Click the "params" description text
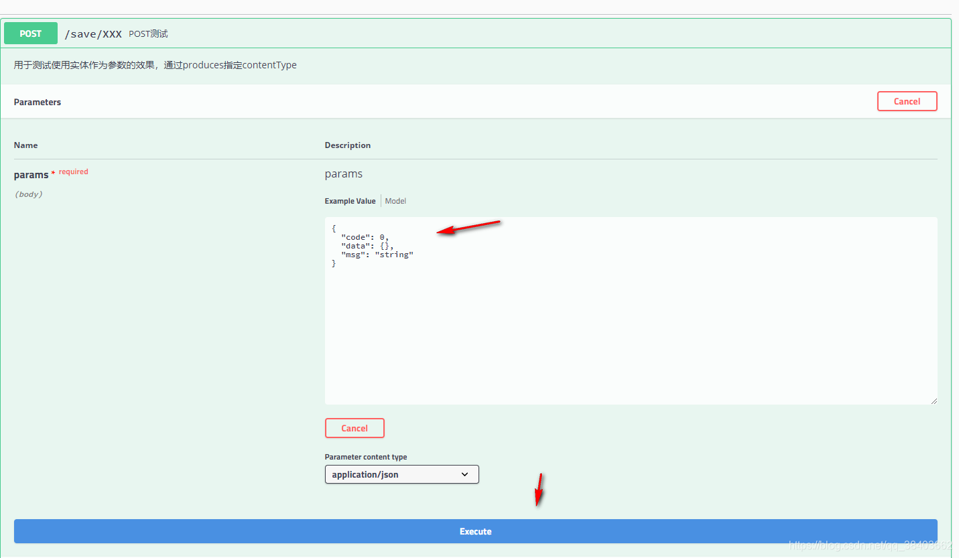Image resolution: width=959 pixels, height=558 pixels. [x=343, y=173]
